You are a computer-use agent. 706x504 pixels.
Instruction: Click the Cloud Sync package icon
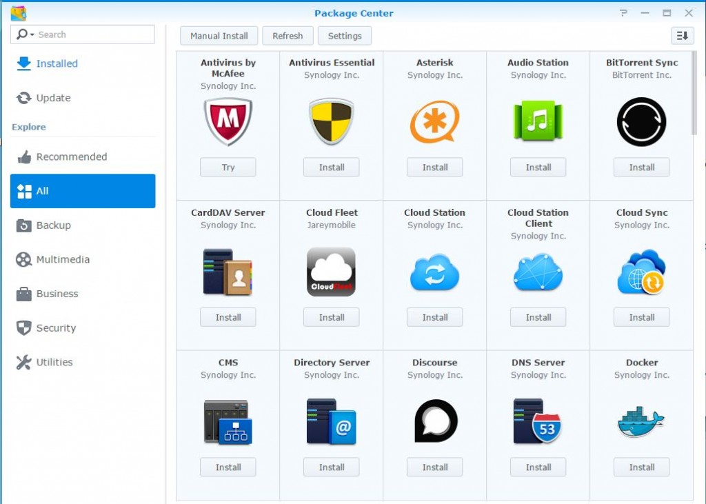641,272
